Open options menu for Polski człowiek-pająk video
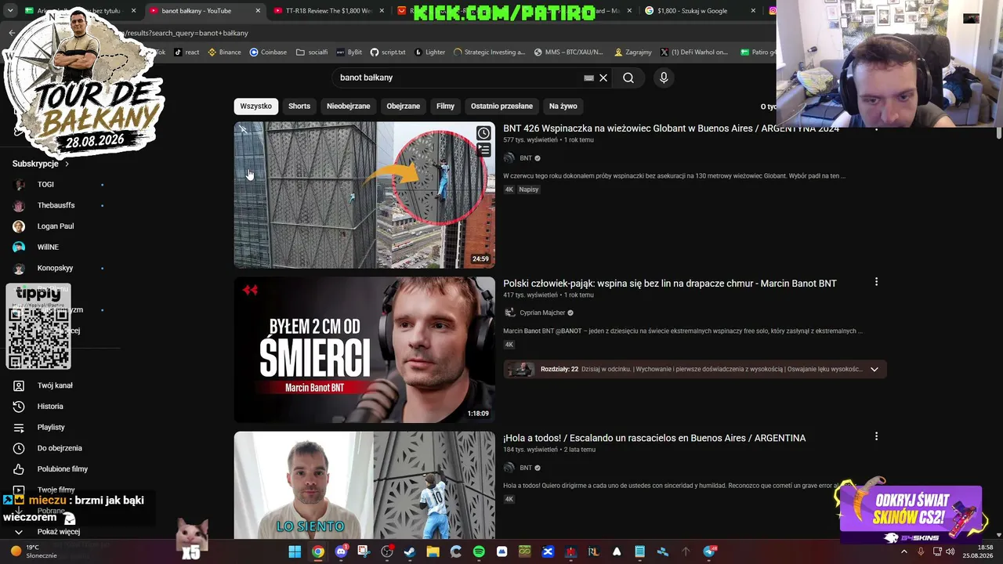1003x564 pixels. (x=876, y=282)
